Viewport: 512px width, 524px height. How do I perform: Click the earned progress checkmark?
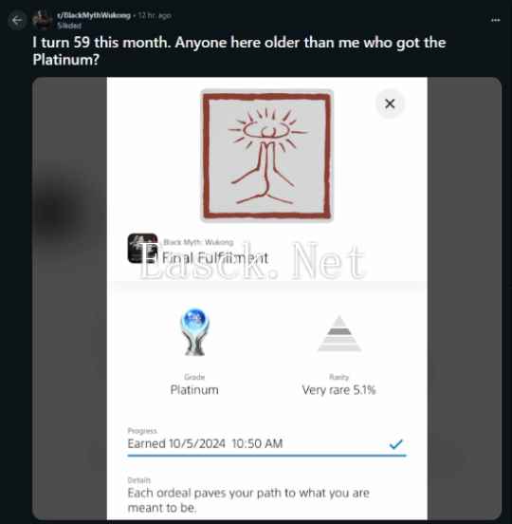(396, 444)
